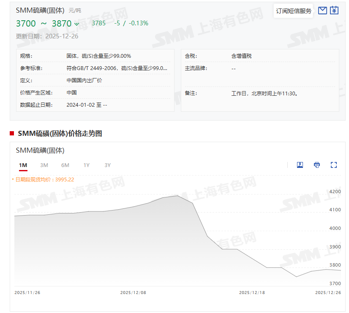Image resolution: width=349 pixels, height=313 pixels.
Task: View the 3Y price trend
Action: [107, 165]
